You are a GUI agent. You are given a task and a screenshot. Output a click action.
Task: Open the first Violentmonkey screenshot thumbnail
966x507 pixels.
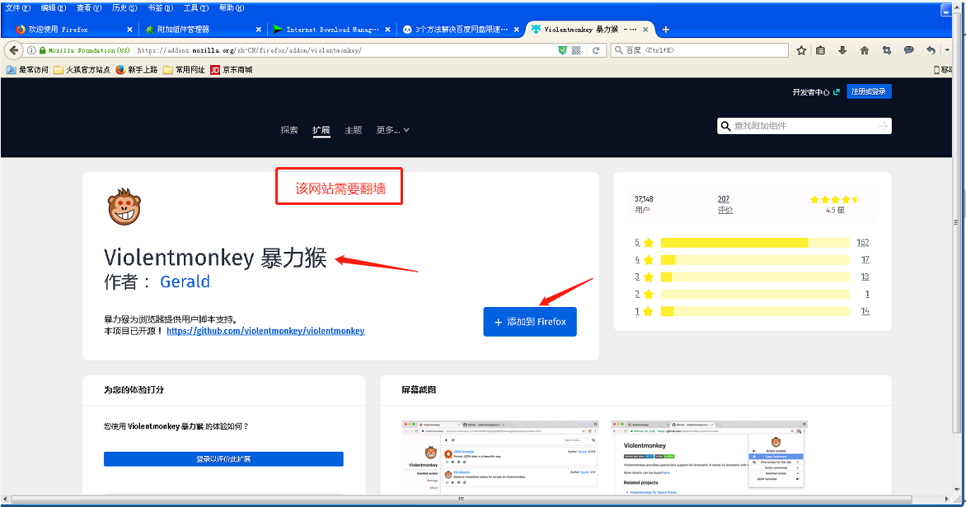pyautogui.click(x=500, y=458)
